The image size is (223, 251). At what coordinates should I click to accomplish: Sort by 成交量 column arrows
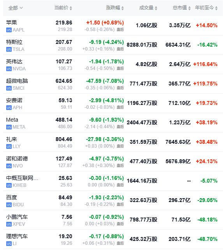[156, 8]
